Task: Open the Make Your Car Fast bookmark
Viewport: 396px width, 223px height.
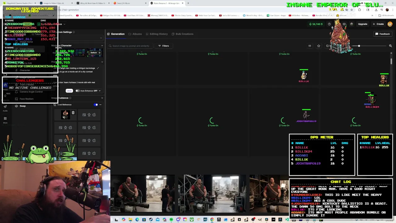Action: 205,15
